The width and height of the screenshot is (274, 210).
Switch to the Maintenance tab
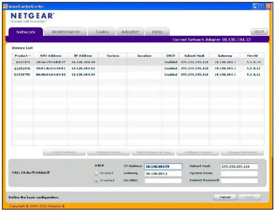coord(66,32)
